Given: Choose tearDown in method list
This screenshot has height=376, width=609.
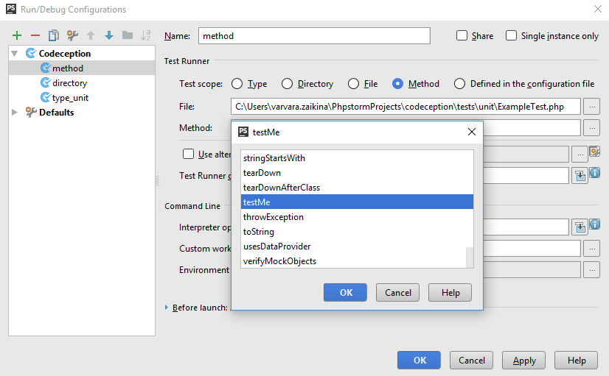Looking at the screenshot, I should [x=357, y=173].
